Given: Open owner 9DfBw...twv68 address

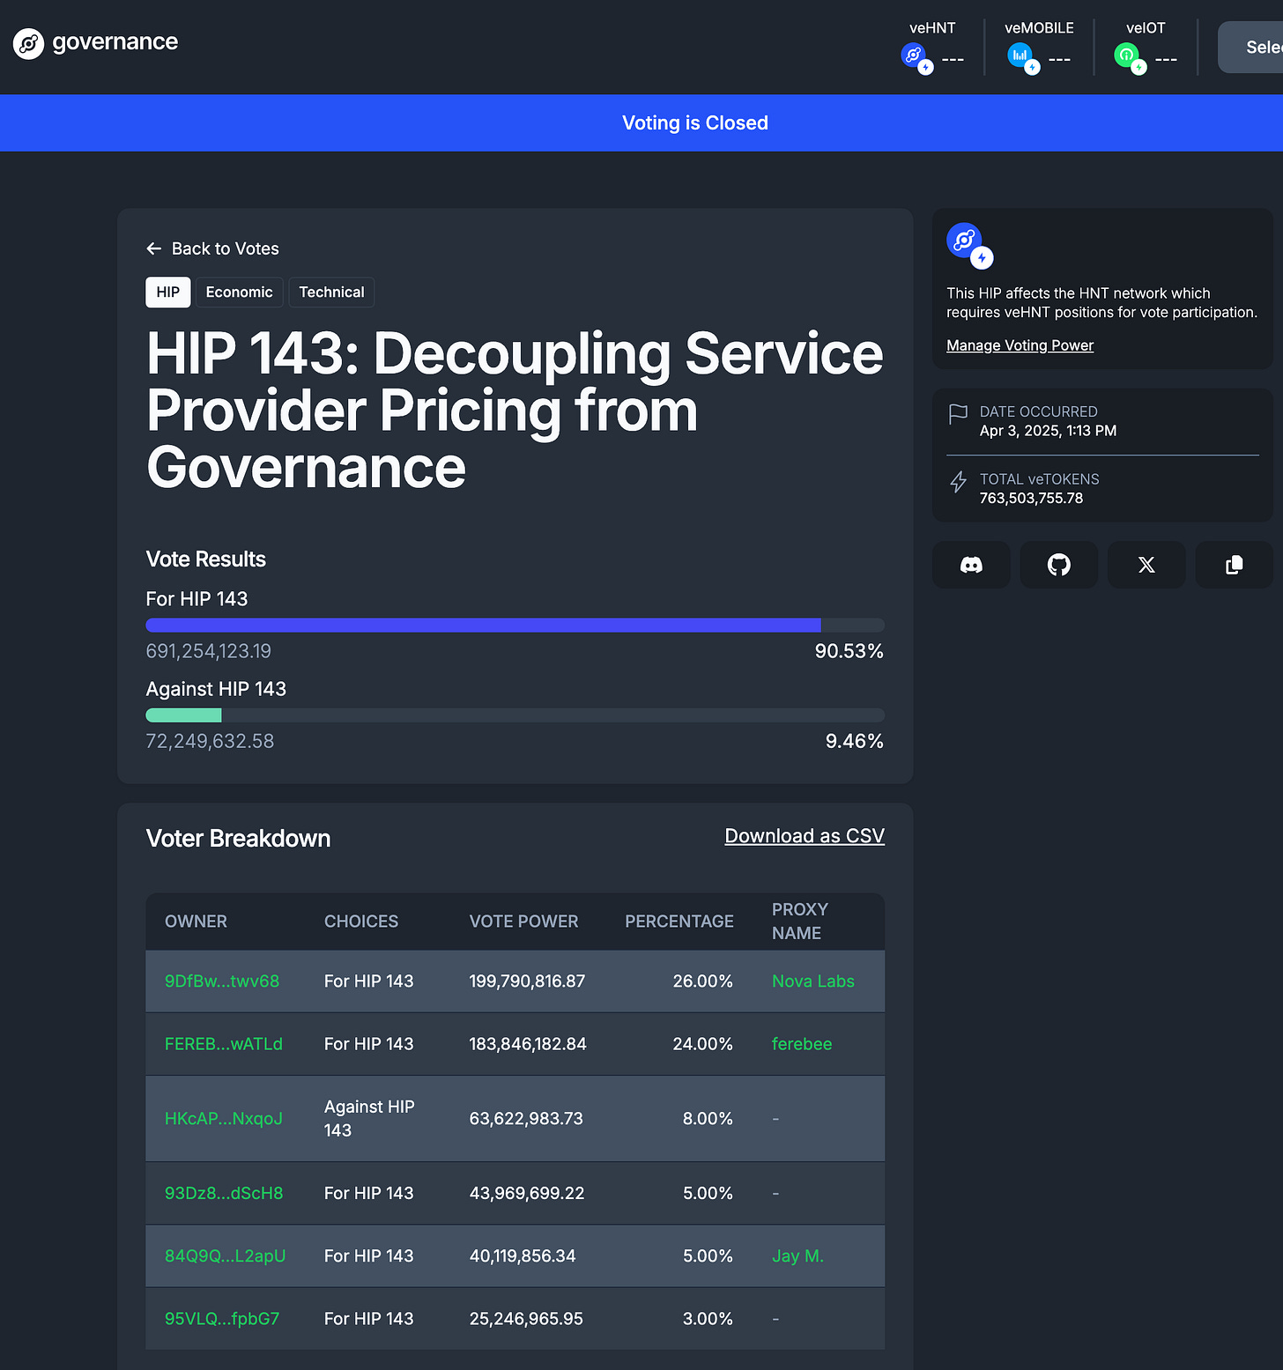Looking at the screenshot, I should pos(222,981).
